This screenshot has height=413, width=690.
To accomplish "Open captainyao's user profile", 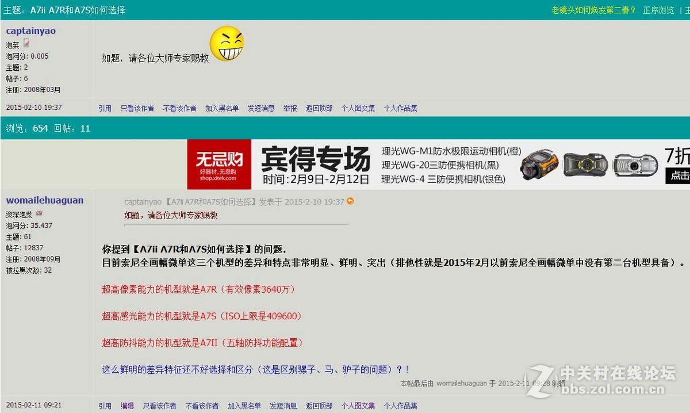I will (31, 30).
